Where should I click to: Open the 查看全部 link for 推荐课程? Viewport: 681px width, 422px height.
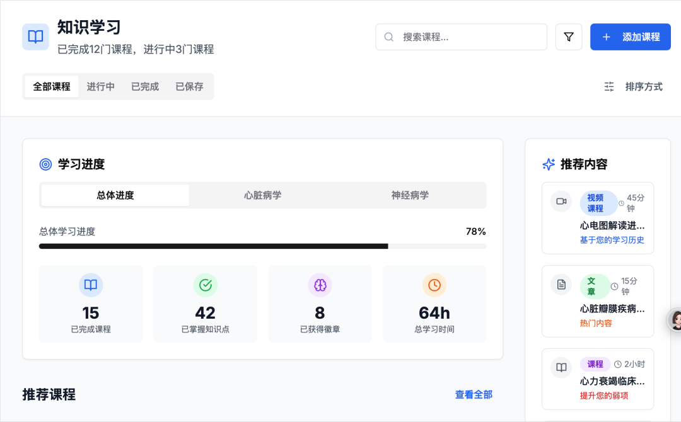tap(474, 395)
